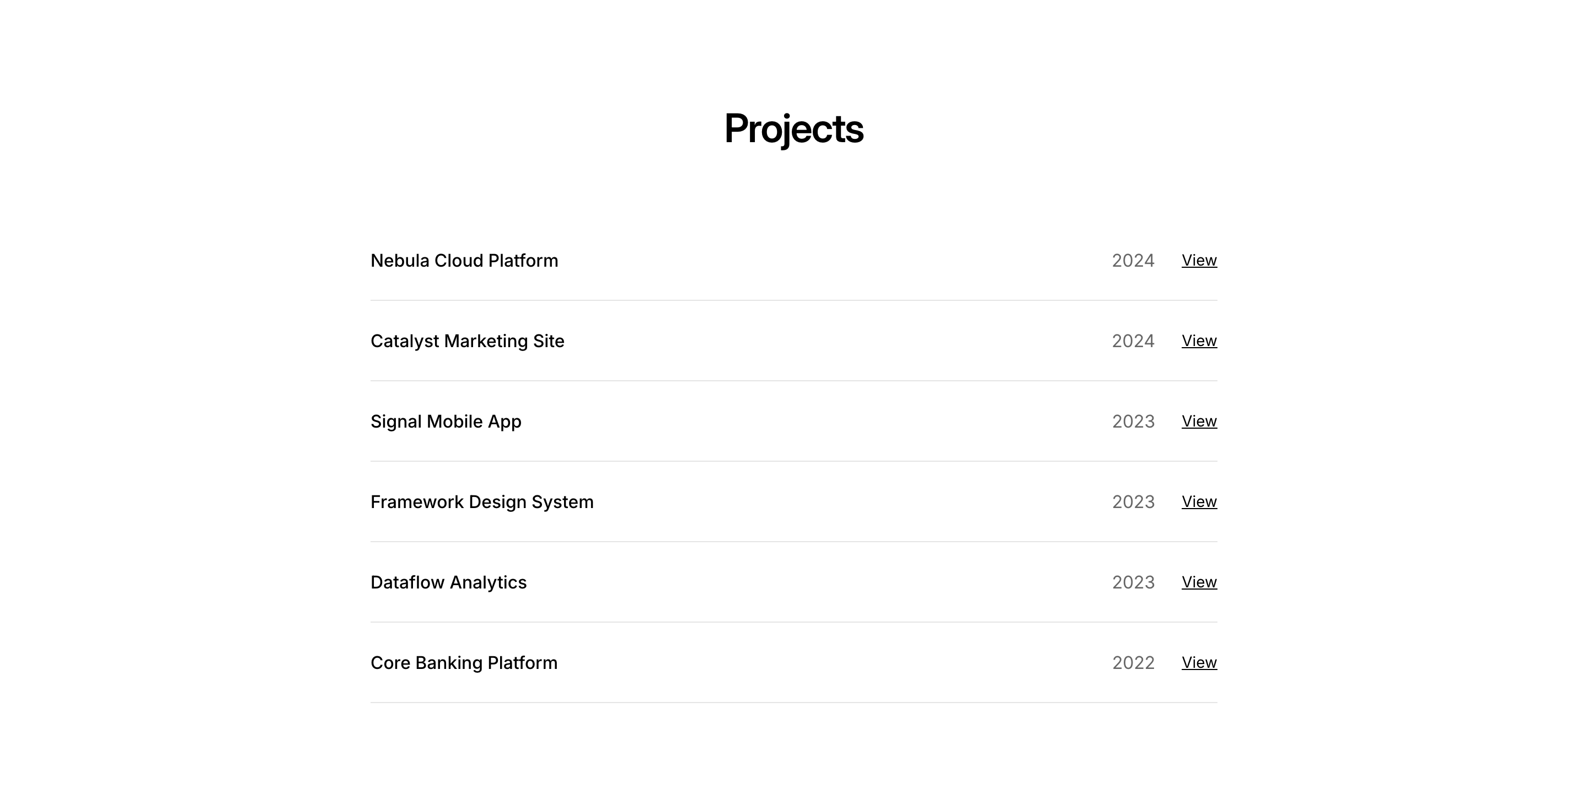The height and width of the screenshot is (810, 1588).
Task: Open View link for Signal Mobile App
Action: (x=1198, y=422)
